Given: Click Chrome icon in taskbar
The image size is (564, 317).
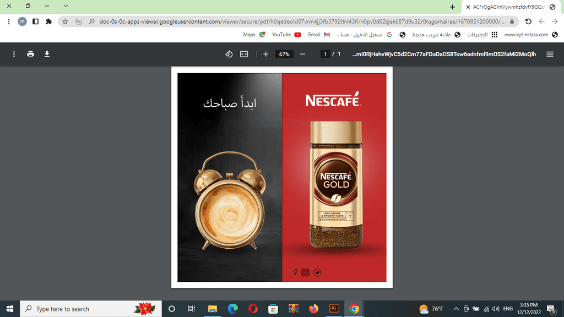Looking at the screenshot, I should 354,309.
